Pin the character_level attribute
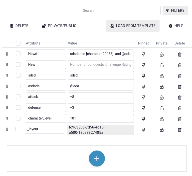The image size is (192, 176). 144,118
